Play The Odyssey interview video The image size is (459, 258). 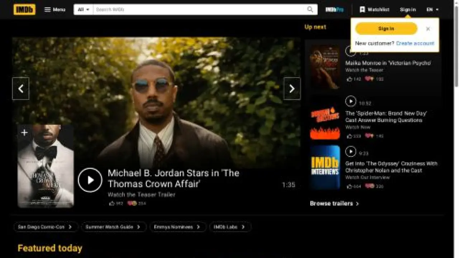coord(351,152)
